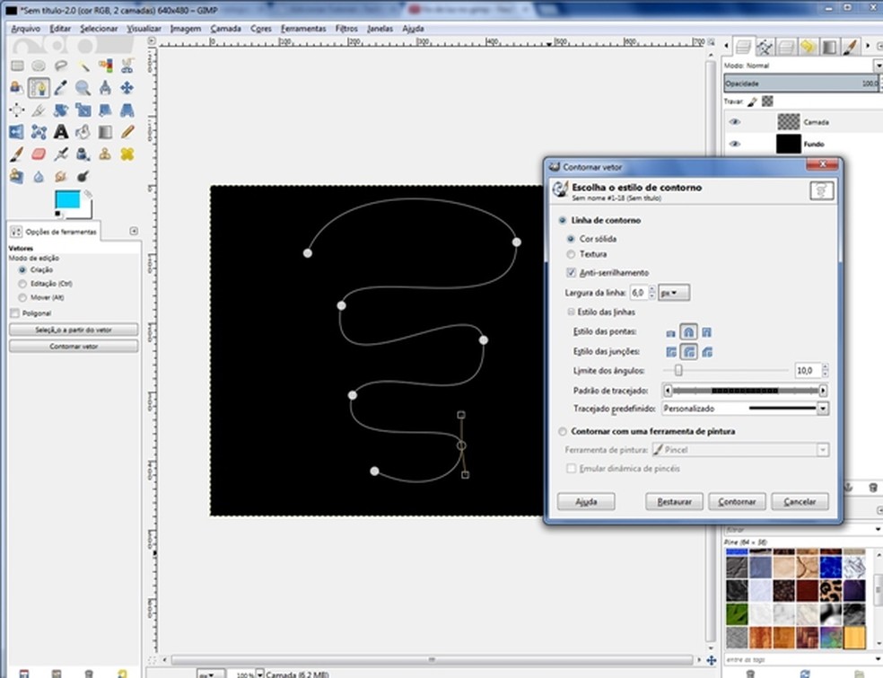Hide the Fundo layer with eye icon
Image resolution: width=883 pixels, height=678 pixels.
(735, 144)
